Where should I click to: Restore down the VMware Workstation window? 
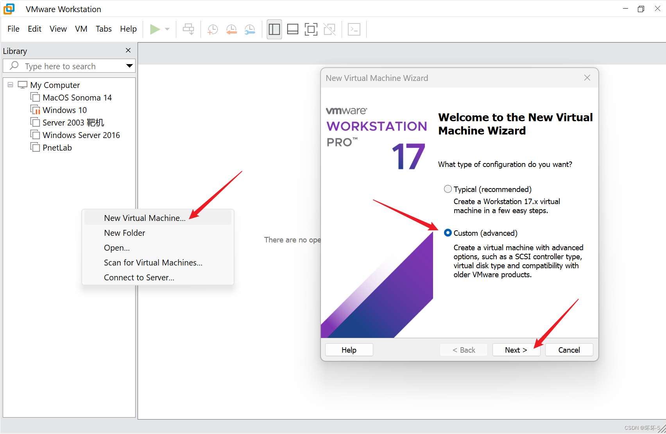(641, 9)
